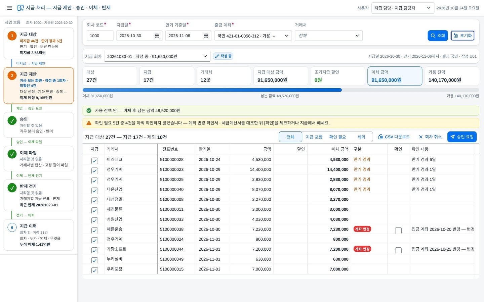Uncheck payment checkbox for 미래테크 row
484x302 pixels.
[x=94, y=161]
